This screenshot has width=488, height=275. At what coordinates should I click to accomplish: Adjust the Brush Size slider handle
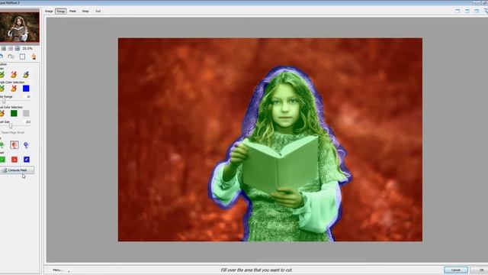11,126
